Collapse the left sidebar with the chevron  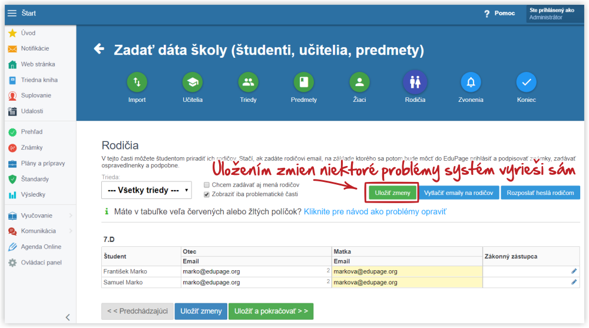67,317
